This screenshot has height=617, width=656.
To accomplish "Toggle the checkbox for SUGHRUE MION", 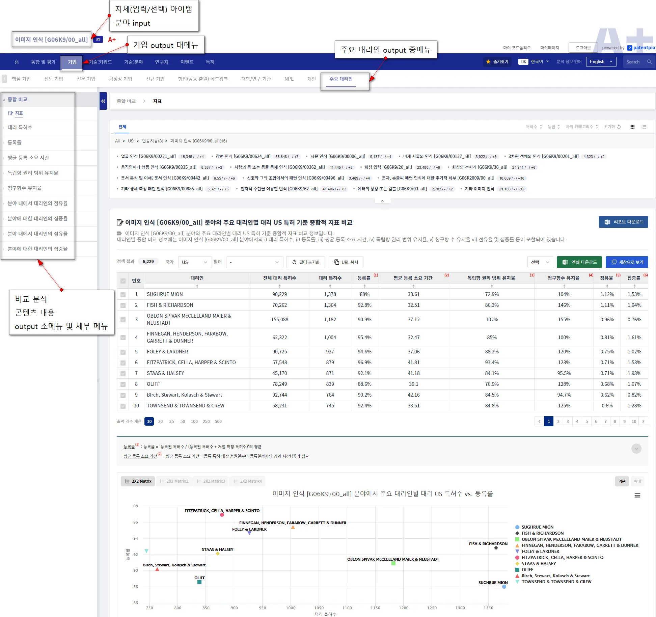I will pyautogui.click(x=123, y=294).
